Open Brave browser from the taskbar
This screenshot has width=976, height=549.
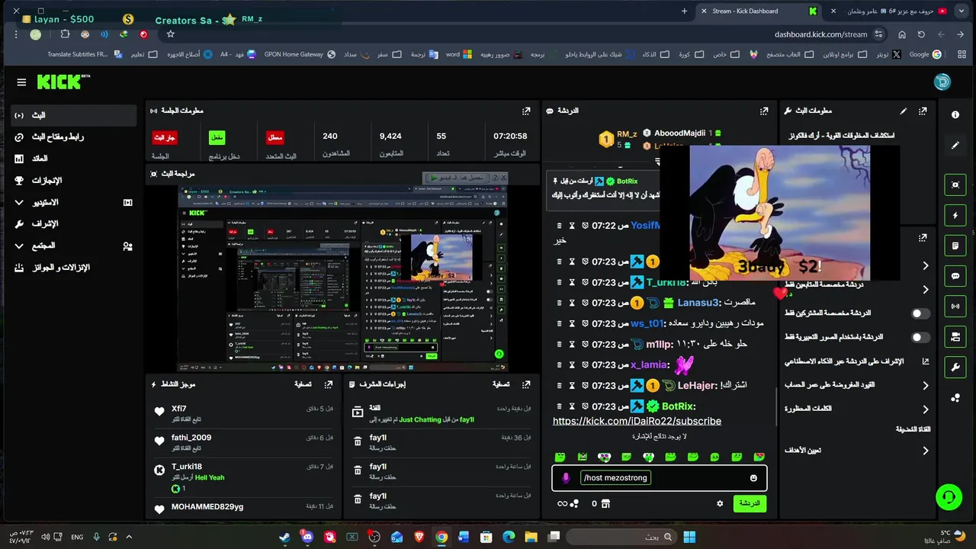pyautogui.click(x=419, y=537)
